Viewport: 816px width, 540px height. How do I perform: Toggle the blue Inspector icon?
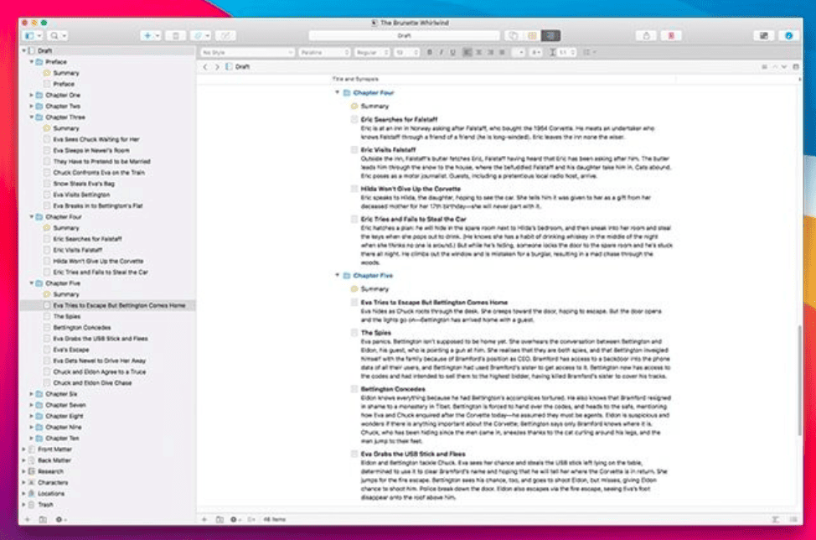coord(788,35)
